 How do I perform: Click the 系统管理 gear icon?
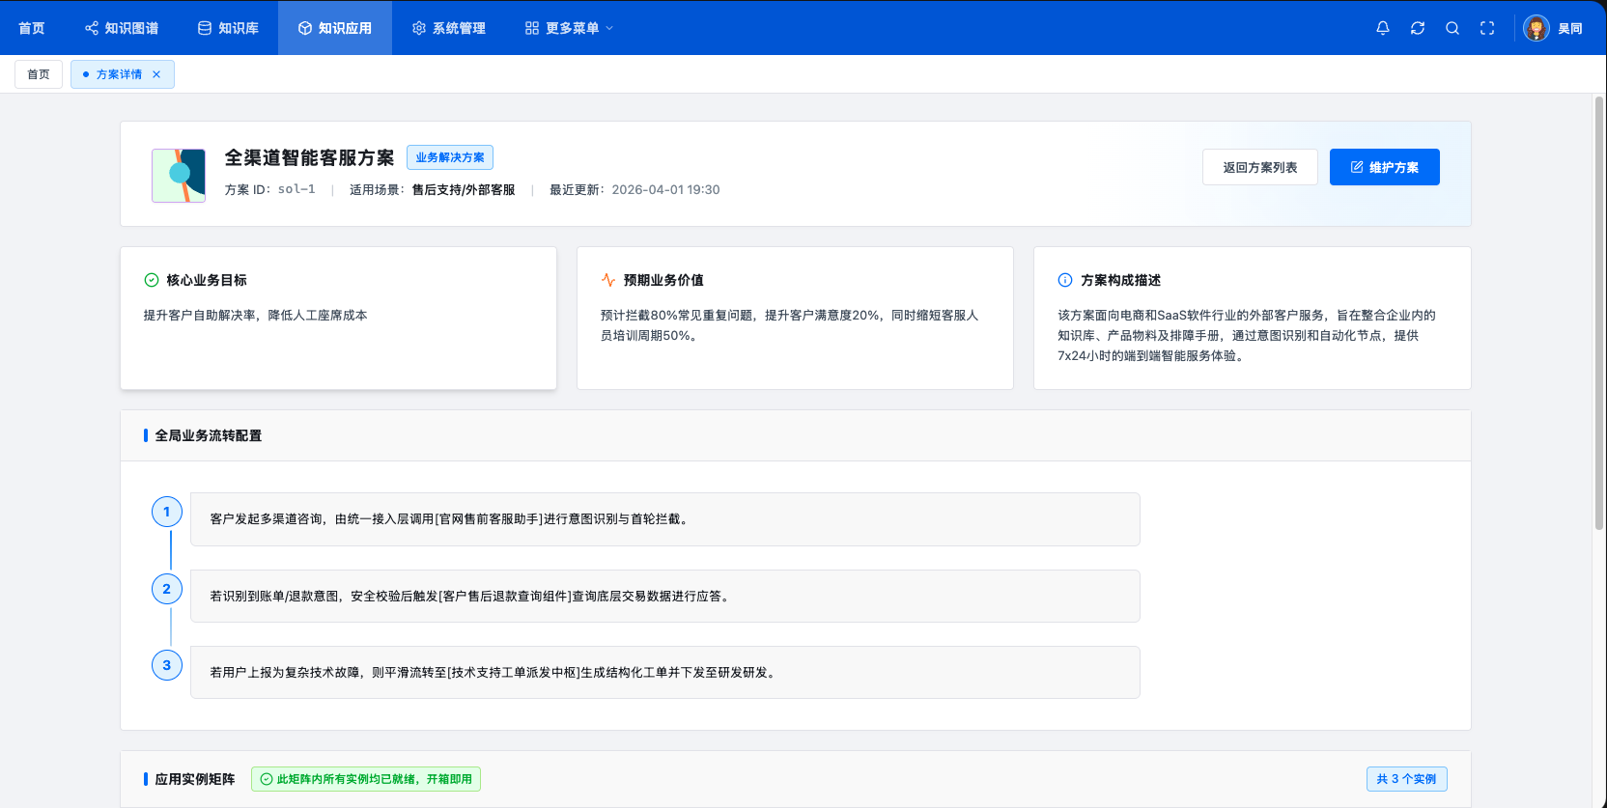click(419, 28)
